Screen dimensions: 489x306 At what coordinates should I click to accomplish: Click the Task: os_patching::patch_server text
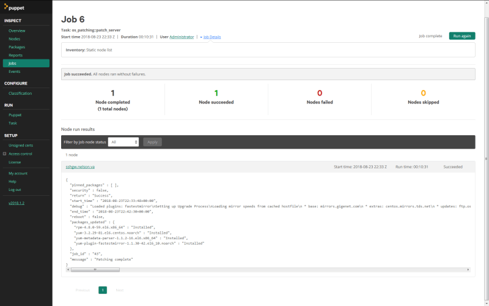coord(90,30)
